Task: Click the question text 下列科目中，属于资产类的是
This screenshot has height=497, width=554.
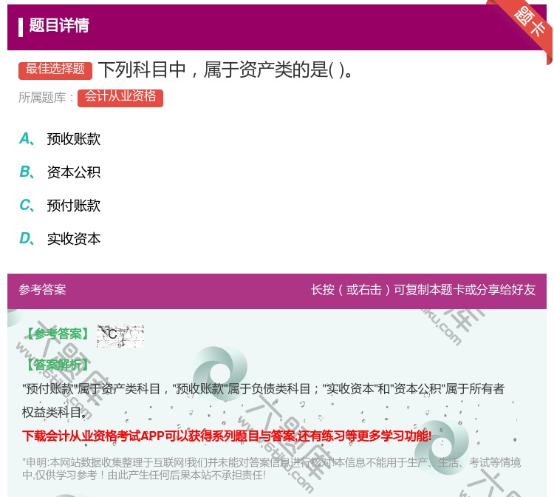Action: coord(226,70)
